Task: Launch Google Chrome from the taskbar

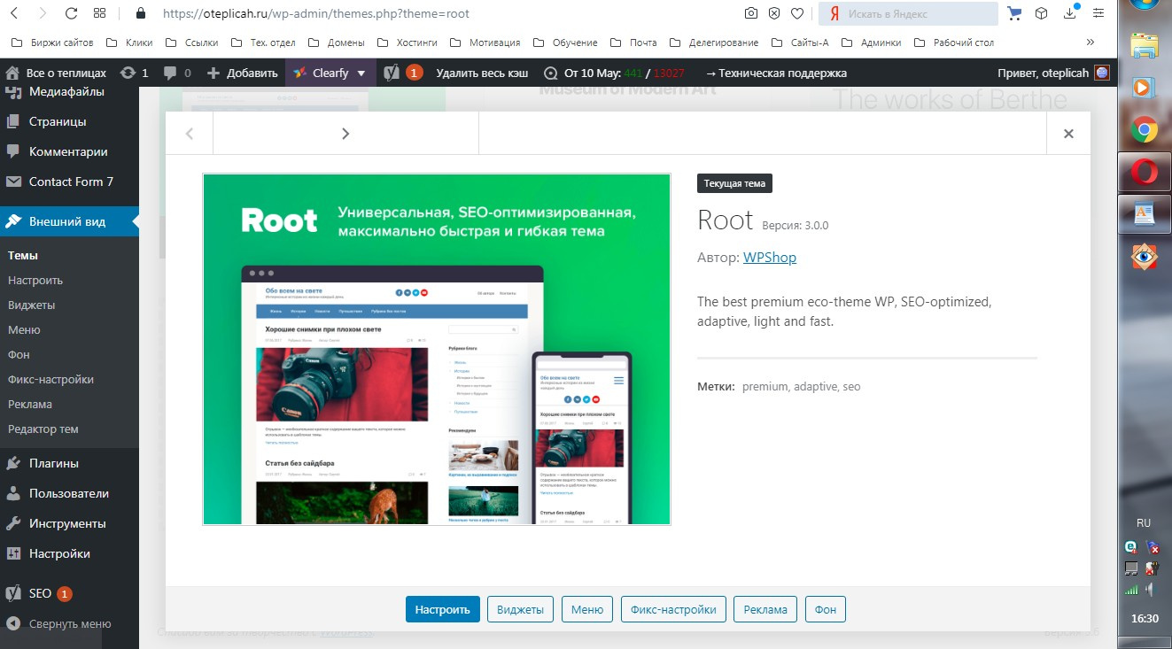Action: click(1145, 131)
